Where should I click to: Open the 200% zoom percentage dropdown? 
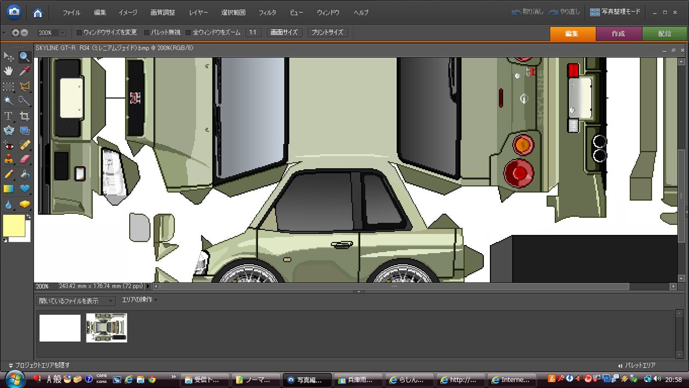pos(62,33)
